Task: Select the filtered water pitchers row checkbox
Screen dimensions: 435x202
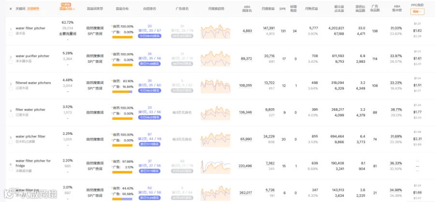Action: click(x=11, y=88)
